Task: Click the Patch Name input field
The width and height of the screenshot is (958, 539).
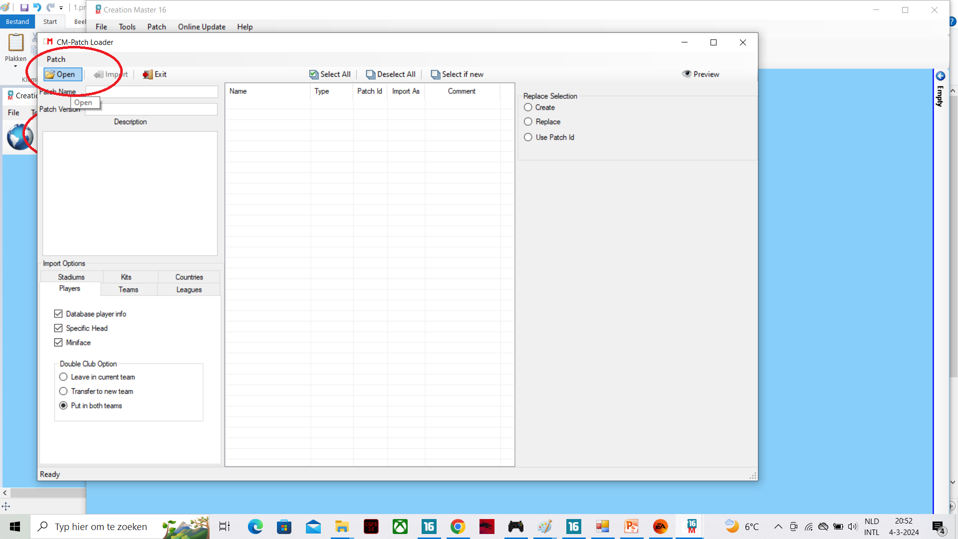Action: click(152, 92)
